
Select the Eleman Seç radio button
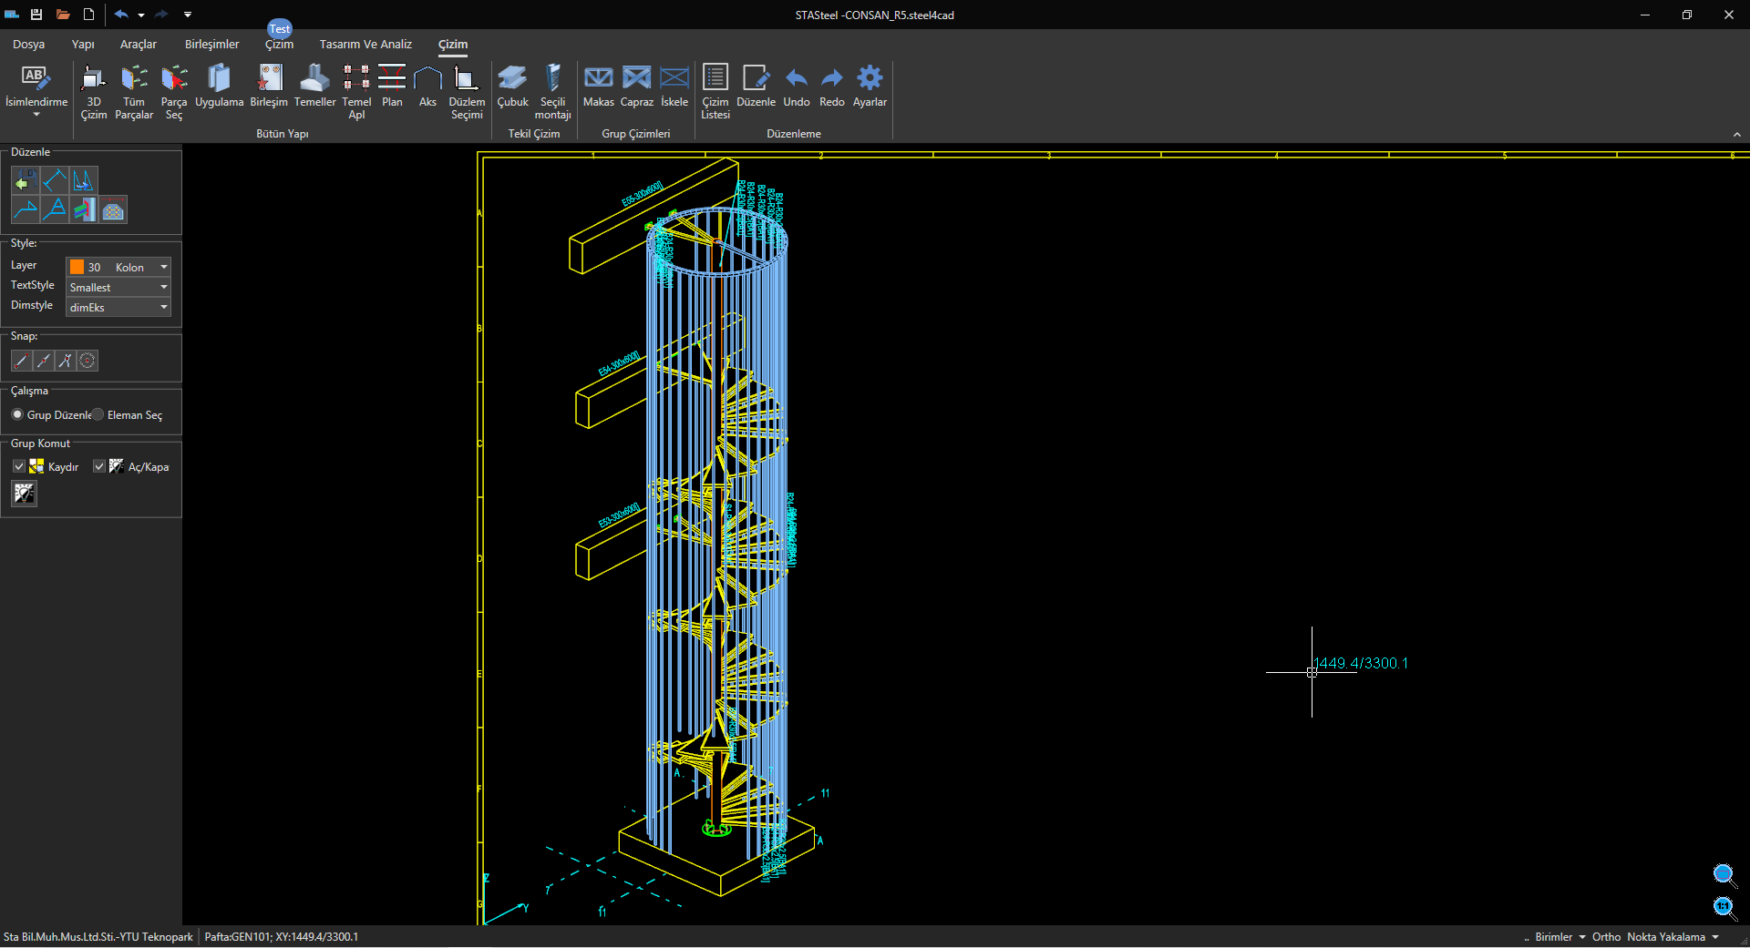[98, 414]
